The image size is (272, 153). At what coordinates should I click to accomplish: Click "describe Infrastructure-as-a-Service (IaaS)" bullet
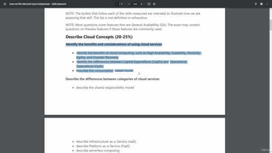point(106,142)
